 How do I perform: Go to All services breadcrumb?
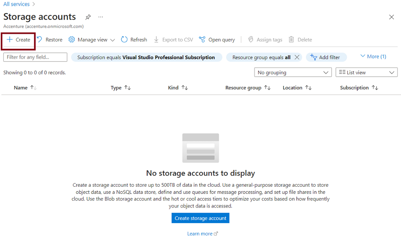tap(17, 4)
